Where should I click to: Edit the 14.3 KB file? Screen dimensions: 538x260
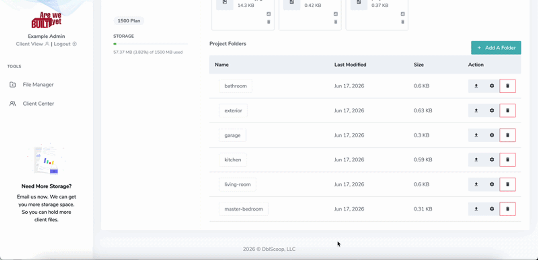pos(269,14)
